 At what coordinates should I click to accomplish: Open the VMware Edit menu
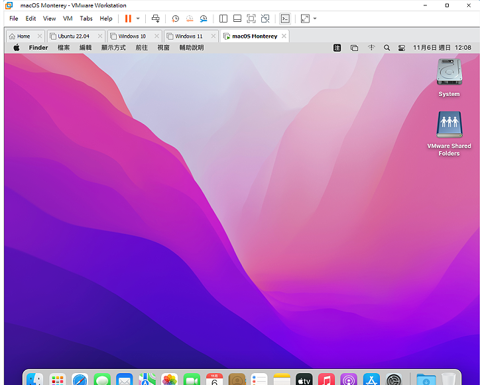pos(30,19)
